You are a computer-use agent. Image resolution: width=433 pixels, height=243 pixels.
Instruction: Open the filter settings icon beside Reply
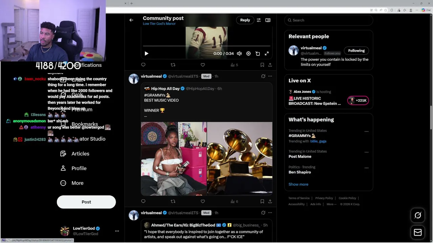[258, 20]
